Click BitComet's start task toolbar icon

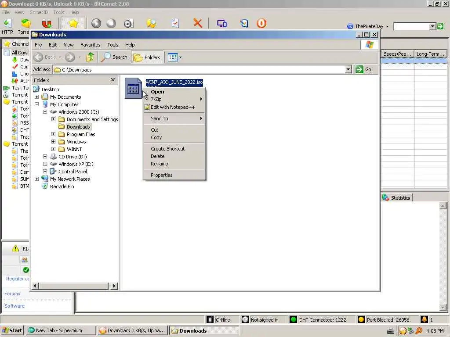[x=96, y=24]
